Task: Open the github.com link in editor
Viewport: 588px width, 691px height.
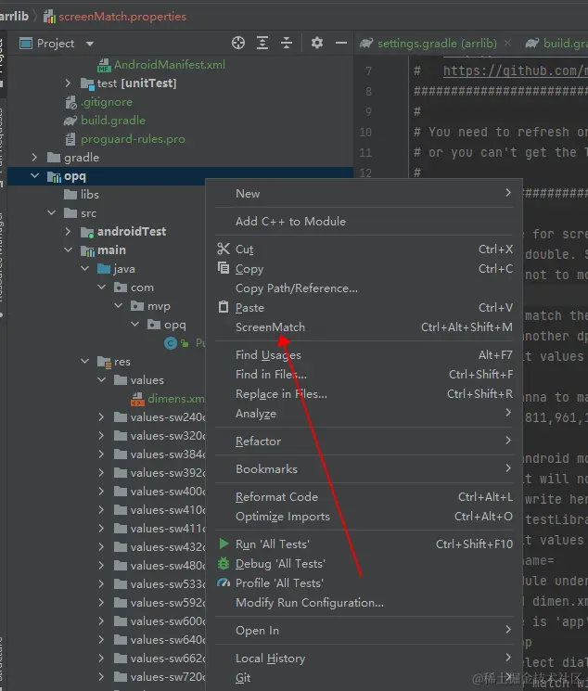Action: tap(516, 70)
